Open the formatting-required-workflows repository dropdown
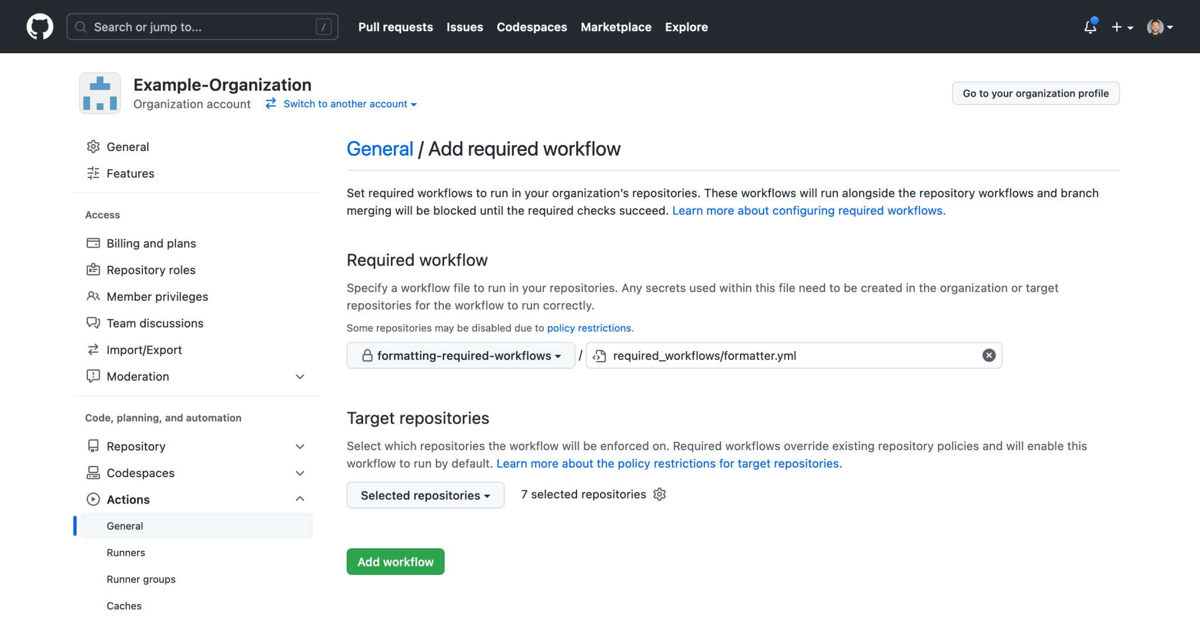This screenshot has width=1200, height=624. [x=461, y=355]
